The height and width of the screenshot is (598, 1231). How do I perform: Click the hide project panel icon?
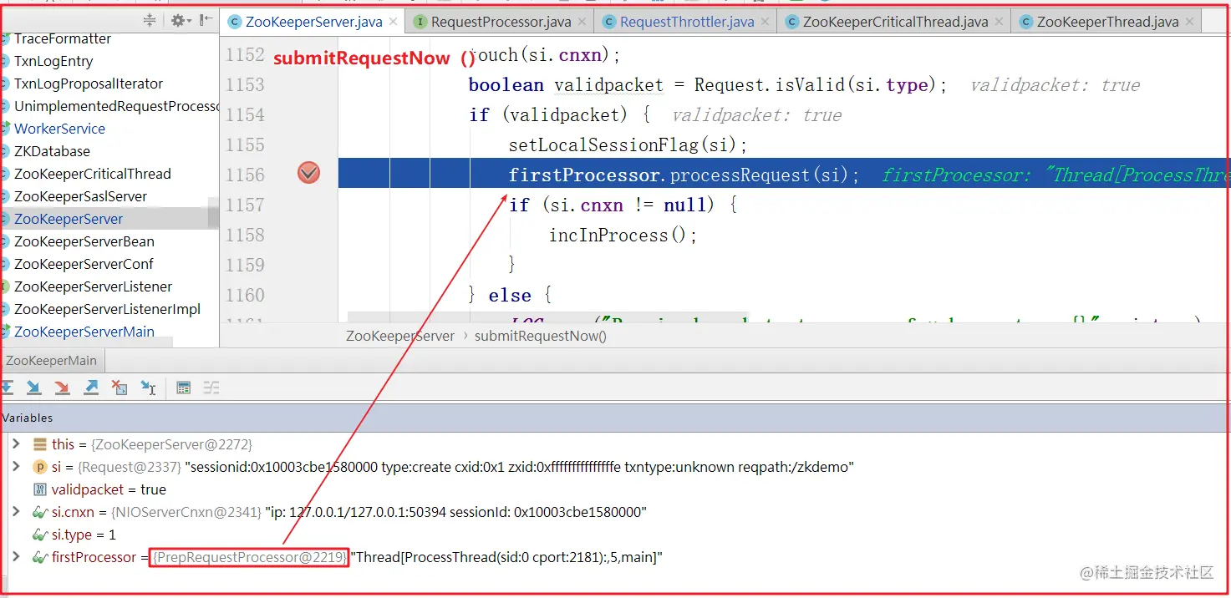click(x=206, y=21)
